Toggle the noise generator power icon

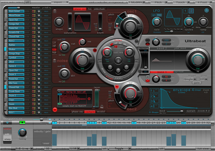pos(54,61)
